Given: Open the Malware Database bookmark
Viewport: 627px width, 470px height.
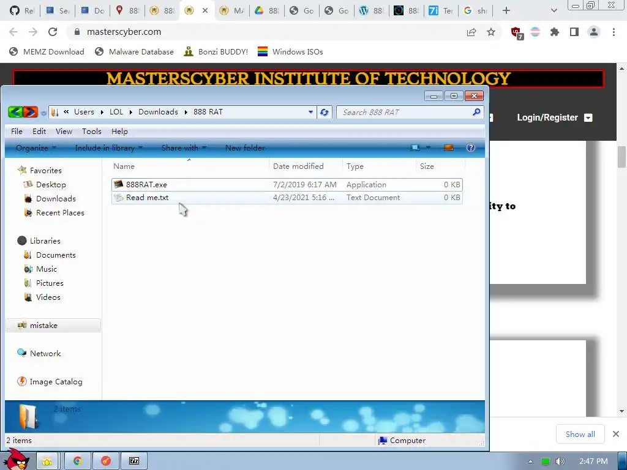Looking at the screenshot, I should pyautogui.click(x=135, y=51).
